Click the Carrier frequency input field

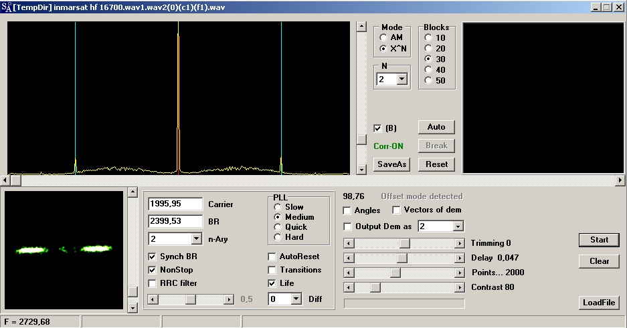pyautogui.click(x=175, y=204)
